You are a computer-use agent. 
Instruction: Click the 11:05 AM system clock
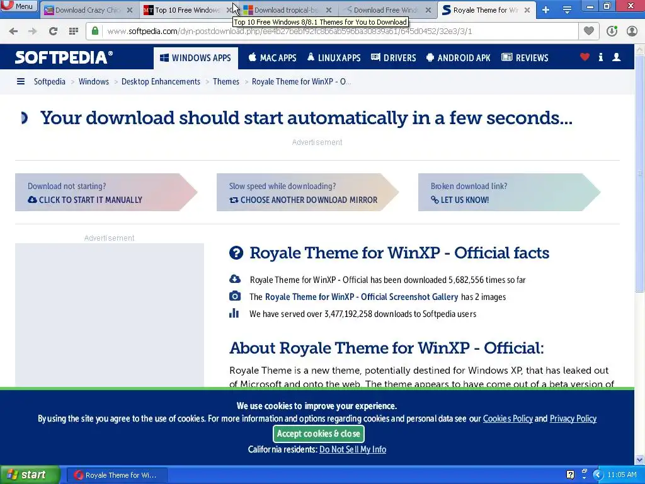(x=622, y=475)
